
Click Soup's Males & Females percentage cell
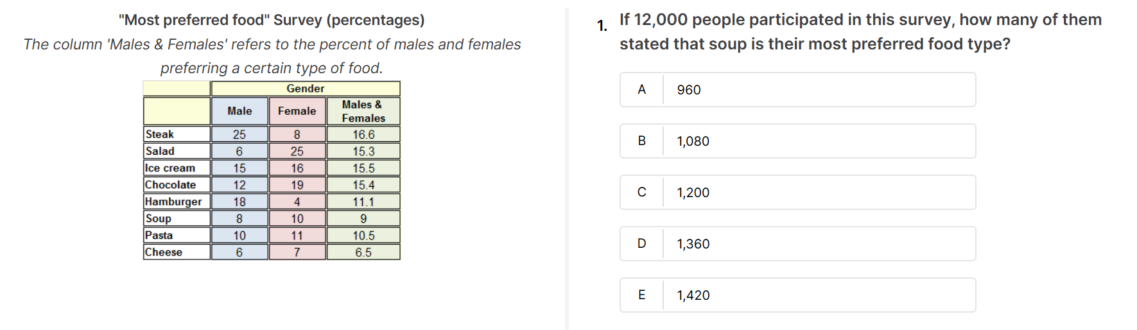[x=363, y=218]
